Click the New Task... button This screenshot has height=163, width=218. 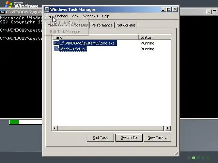[157, 138]
